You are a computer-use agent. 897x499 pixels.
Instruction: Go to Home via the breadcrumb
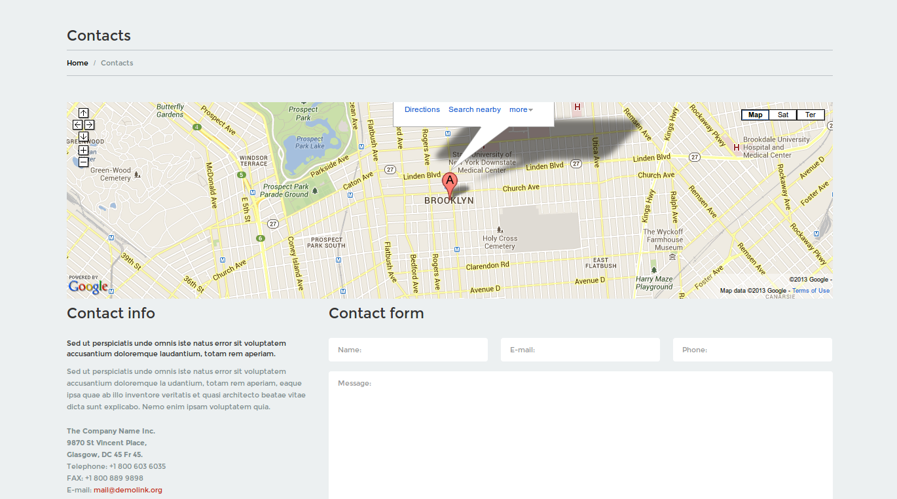coord(77,63)
